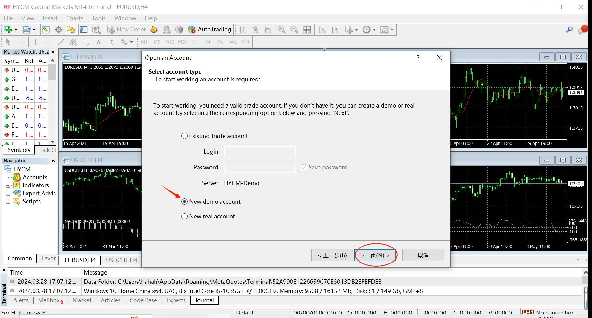Select the D1 timeframe button

(220, 42)
